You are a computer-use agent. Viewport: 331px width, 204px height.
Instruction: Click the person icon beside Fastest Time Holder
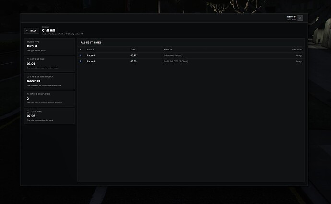click(28, 77)
